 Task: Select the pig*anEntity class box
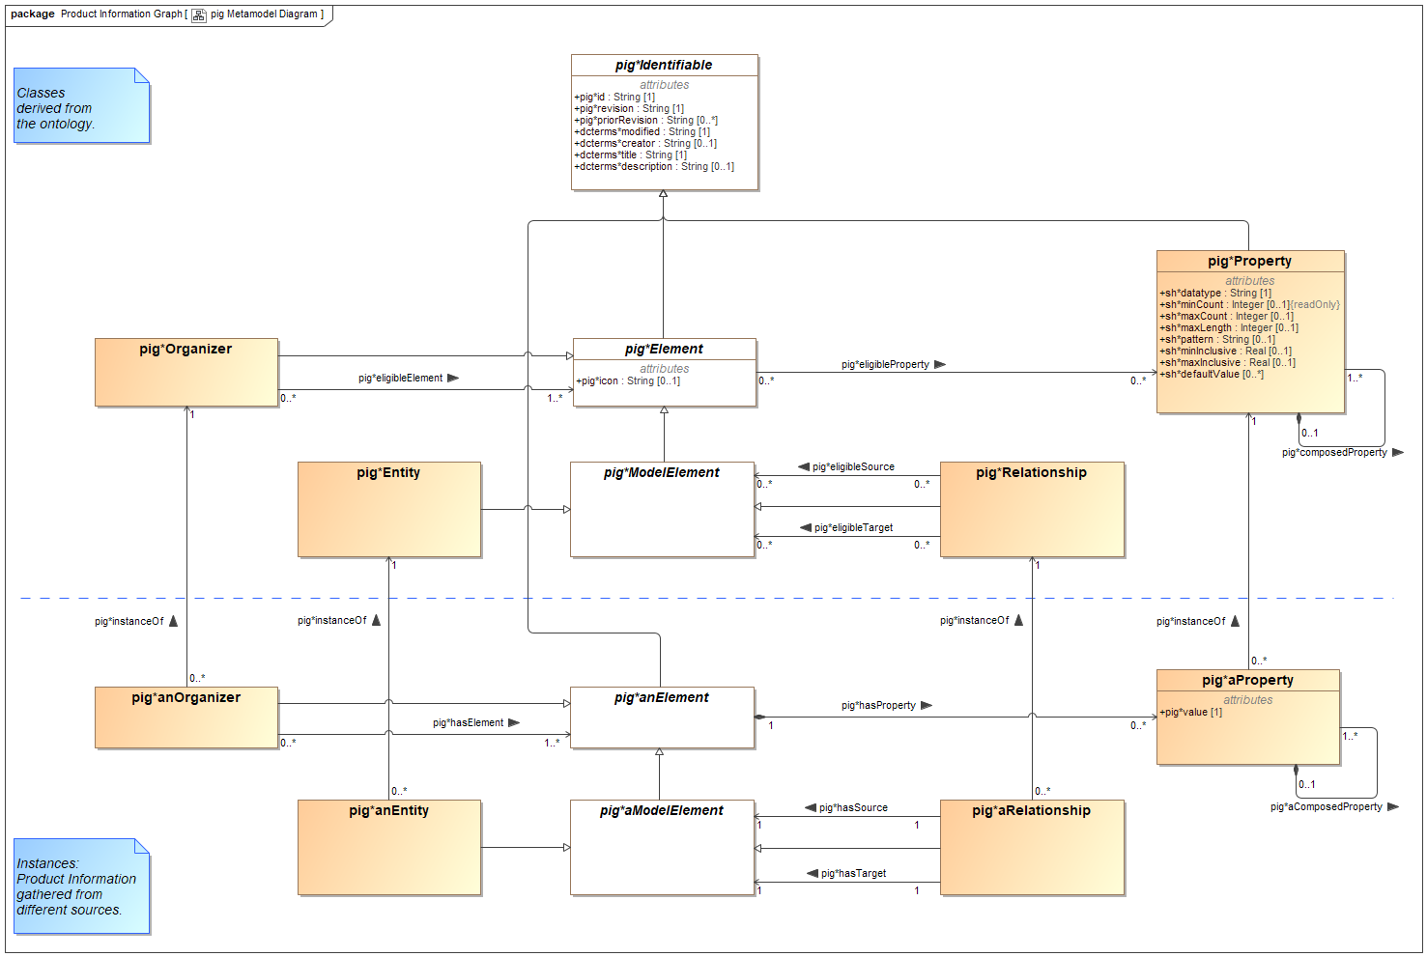[x=388, y=847]
